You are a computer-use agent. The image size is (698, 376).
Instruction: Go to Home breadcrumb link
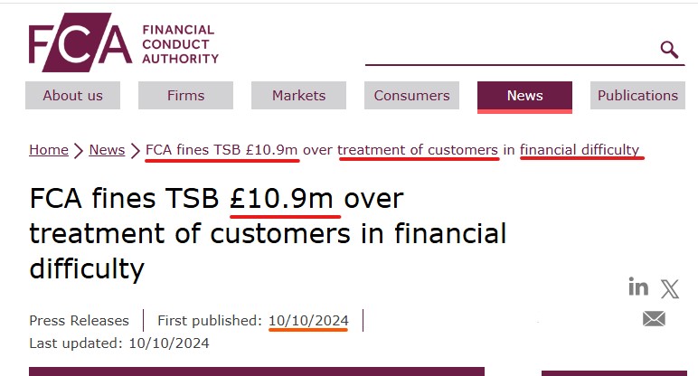49,150
